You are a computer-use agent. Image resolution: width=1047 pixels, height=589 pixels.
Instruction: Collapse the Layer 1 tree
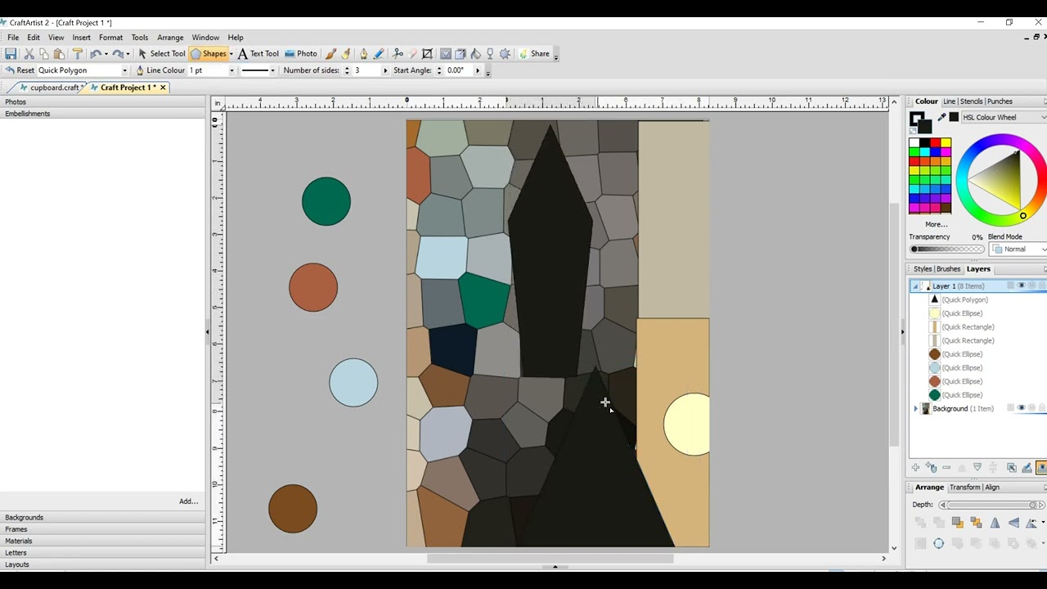915,286
